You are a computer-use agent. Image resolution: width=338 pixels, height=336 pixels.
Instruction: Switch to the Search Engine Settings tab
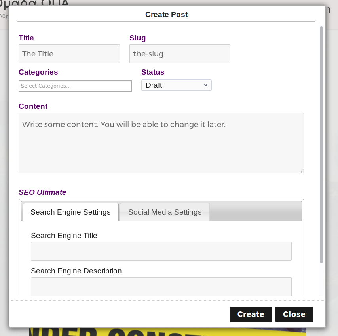(x=70, y=212)
